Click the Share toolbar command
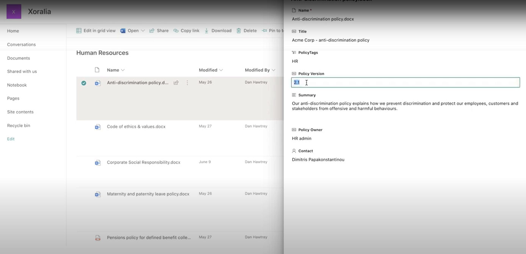 point(159,31)
